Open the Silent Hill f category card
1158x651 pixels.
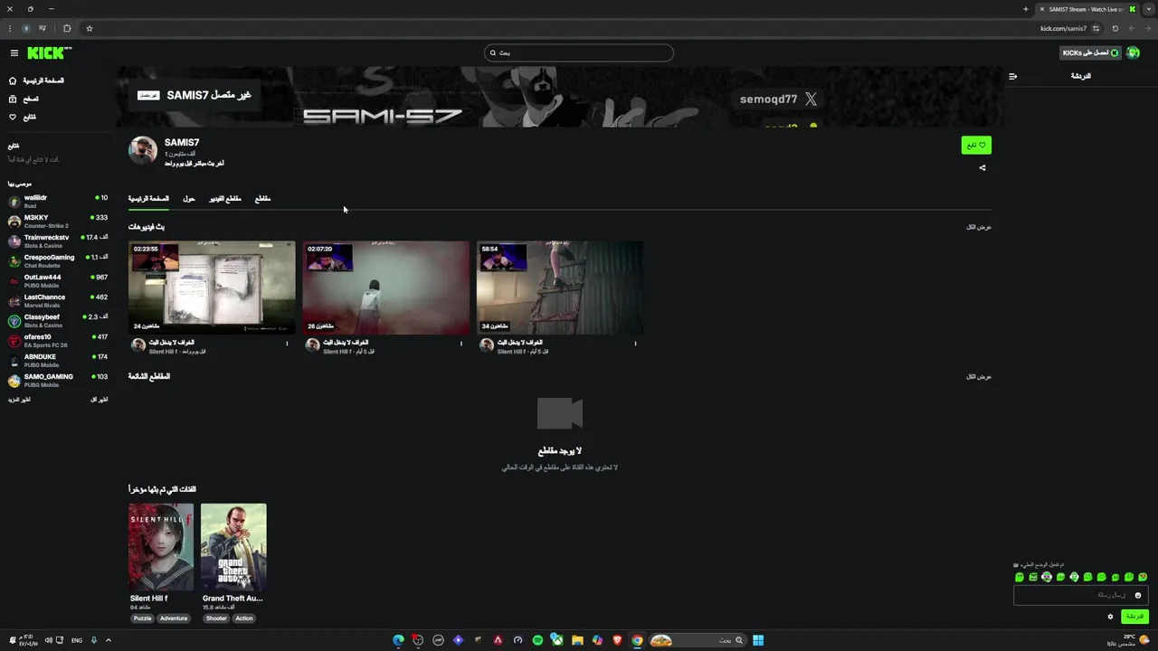[161, 547]
